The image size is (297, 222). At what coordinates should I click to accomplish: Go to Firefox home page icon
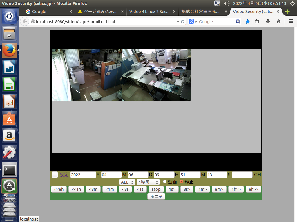[279, 21]
